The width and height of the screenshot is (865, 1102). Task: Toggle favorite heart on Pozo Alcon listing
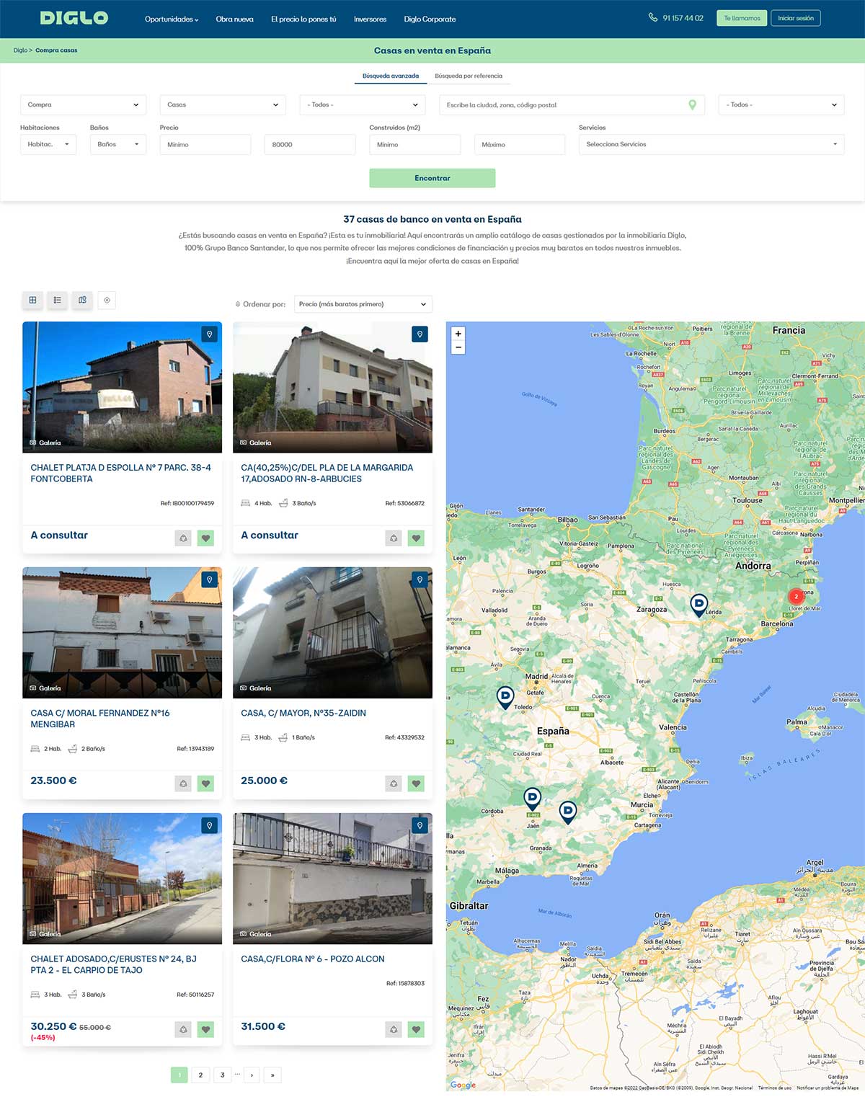(416, 1029)
